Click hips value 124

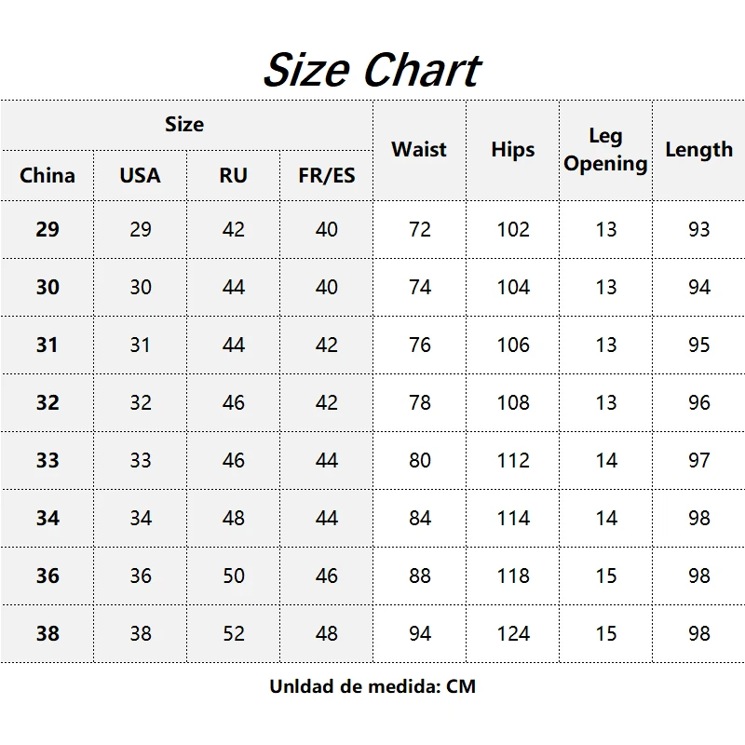point(512,633)
